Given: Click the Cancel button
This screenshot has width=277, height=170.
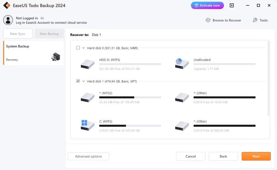Looking at the screenshot, I should 191,156.
